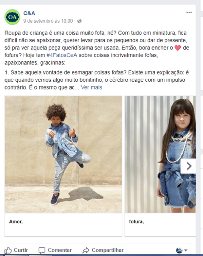Click the Curtir button label
Viewport: 203px width, 256px height.
21,250
